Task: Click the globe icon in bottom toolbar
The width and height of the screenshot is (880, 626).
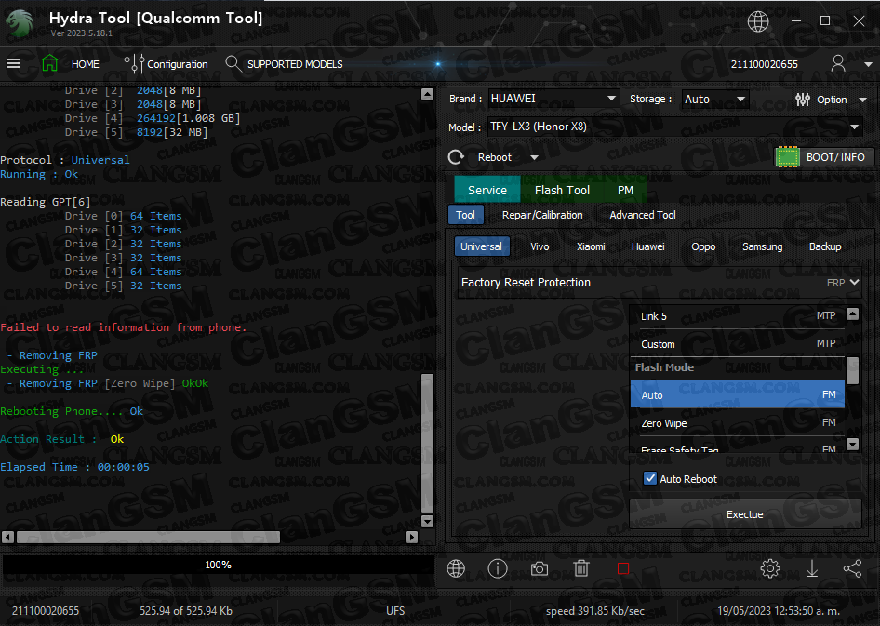Action: pyautogui.click(x=456, y=568)
